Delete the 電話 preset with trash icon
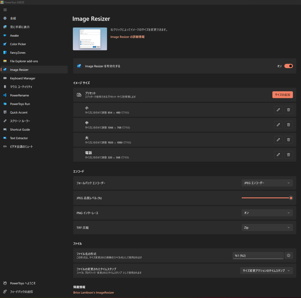301x298 pixels. (x=288, y=155)
